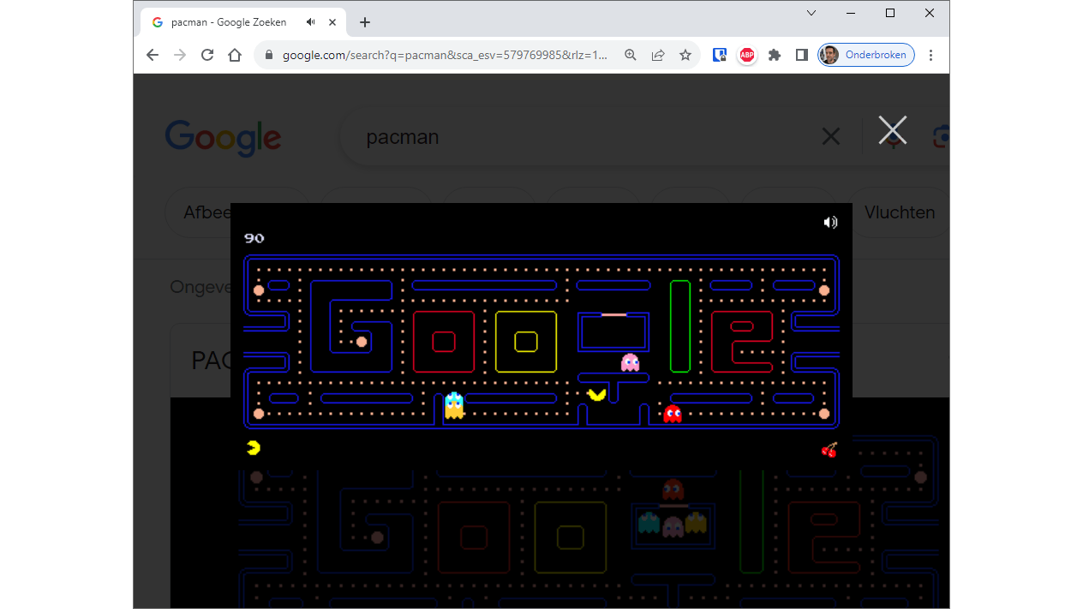Click the address bar URL
This screenshot has height=609, width=1083.
445,55
